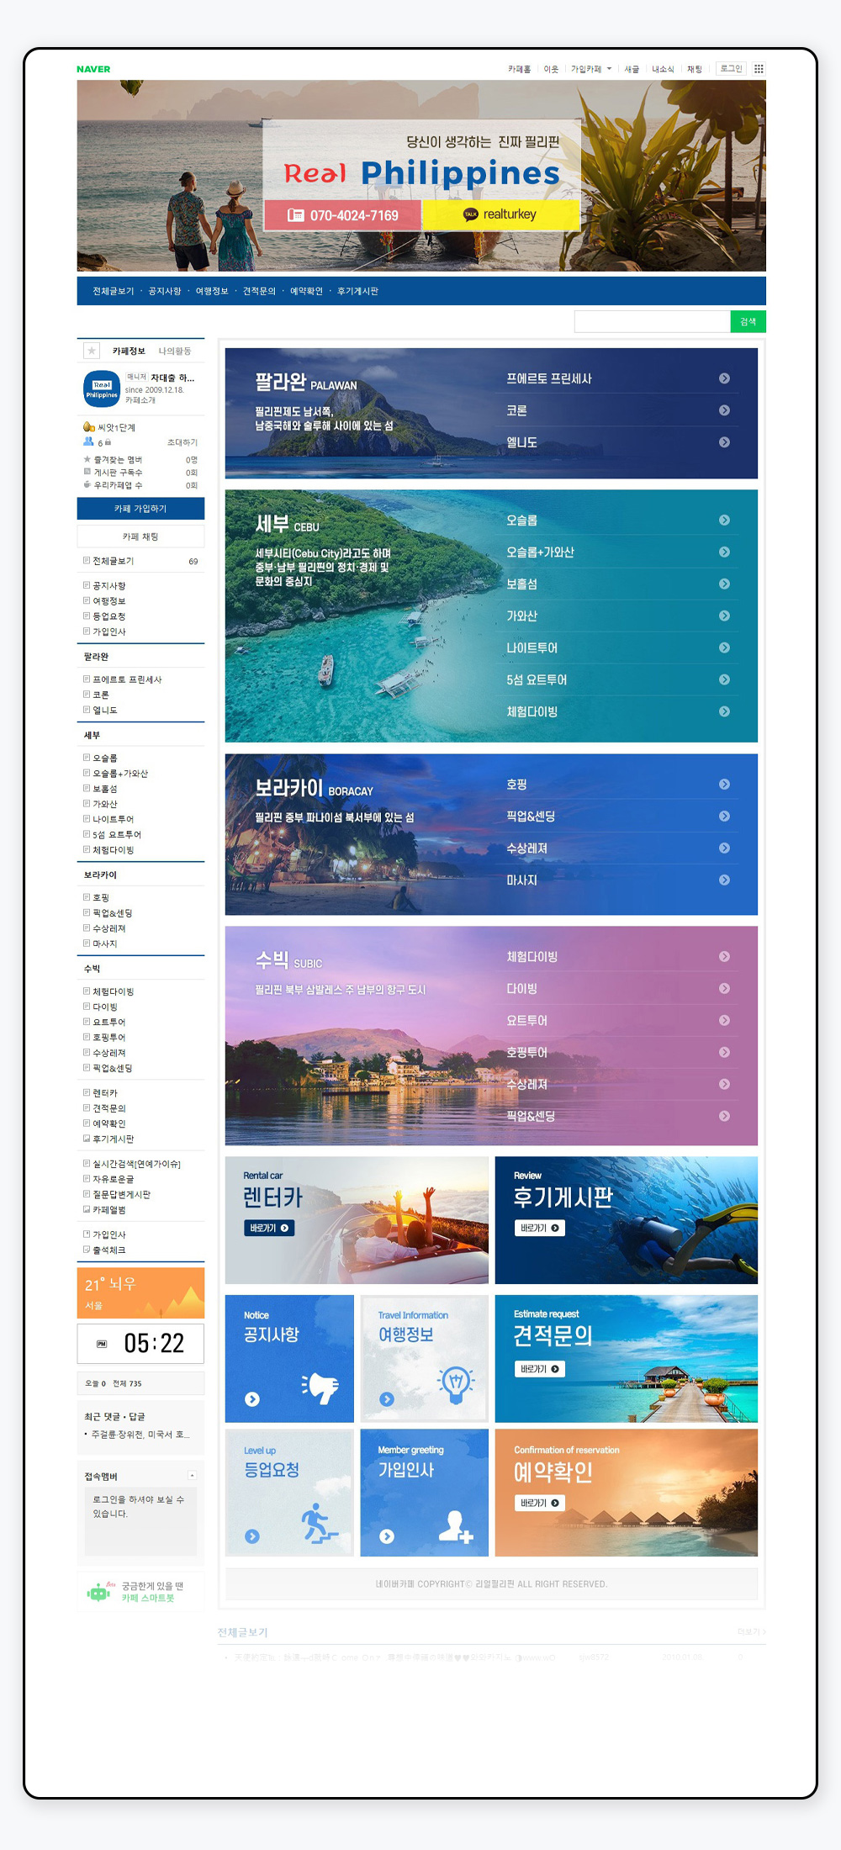Click the arrow icon for Boracay 마사지 row

pos(724,880)
